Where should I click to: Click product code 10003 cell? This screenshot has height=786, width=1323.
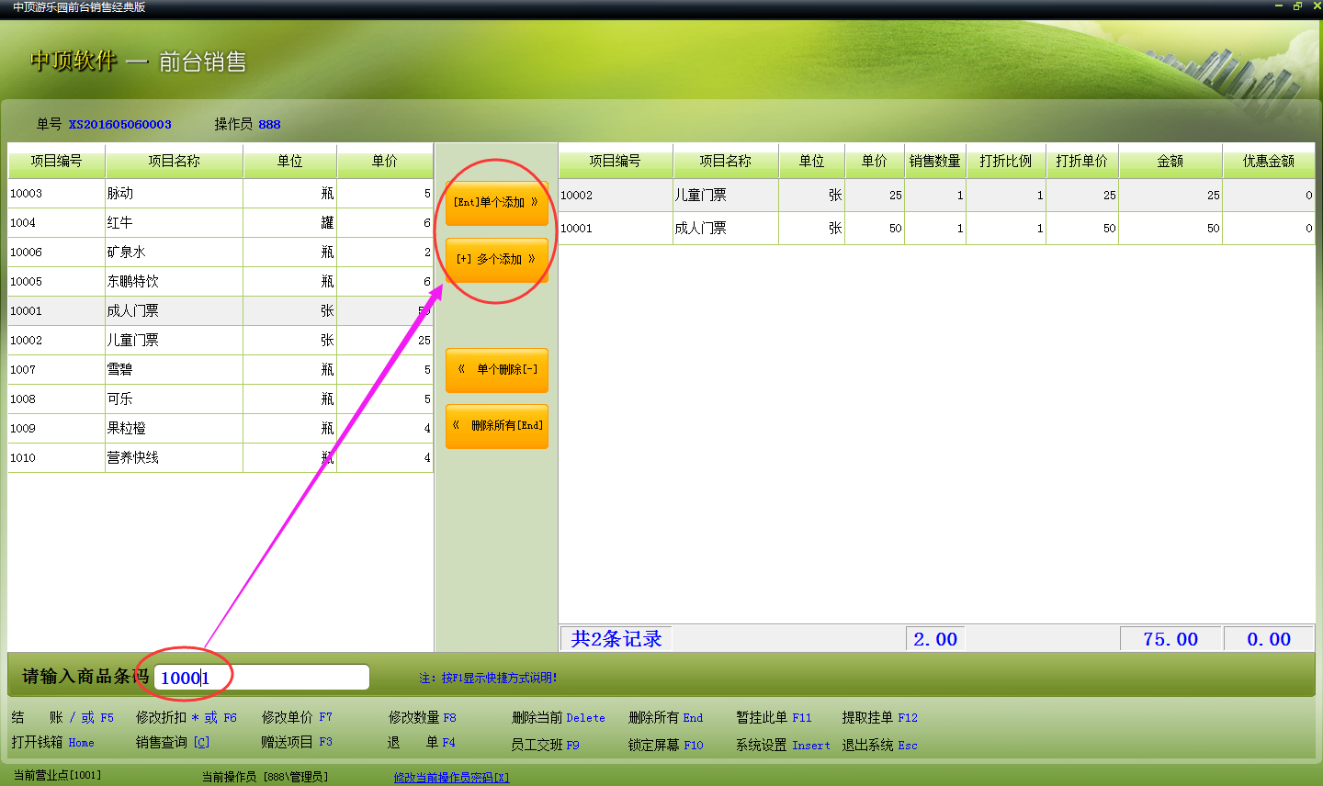pos(56,193)
